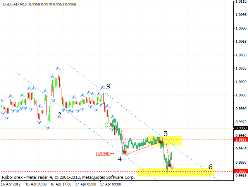This screenshot has height=187, width=248.
Task: Click the black 0.9968 current price tag
Action: point(241,128)
